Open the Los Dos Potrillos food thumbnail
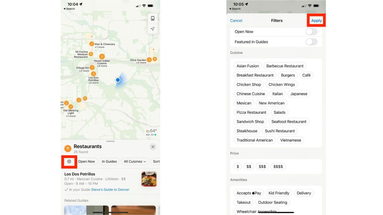The image size is (383, 215). [149, 179]
